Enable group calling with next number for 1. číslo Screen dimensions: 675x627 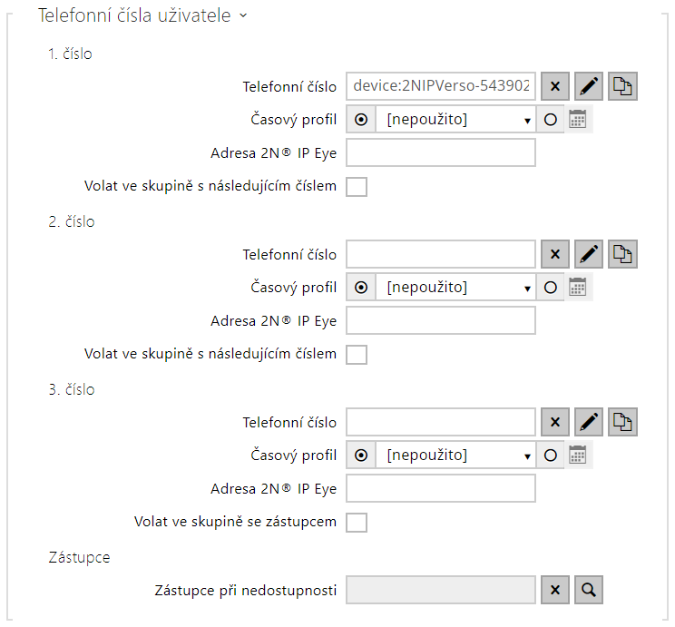pyautogui.click(x=357, y=187)
